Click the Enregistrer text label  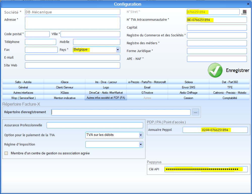click(x=237, y=70)
